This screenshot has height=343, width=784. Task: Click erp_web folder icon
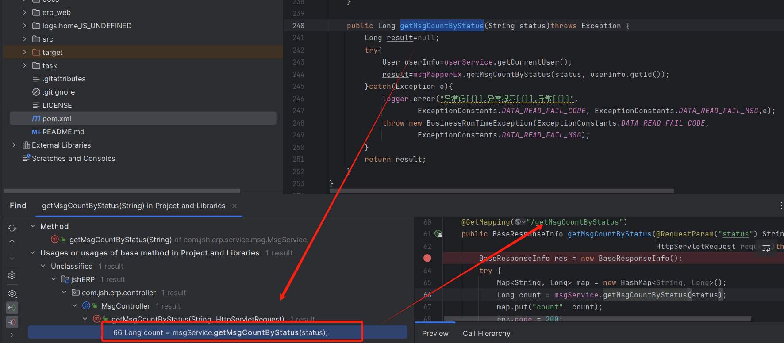pyautogui.click(x=36, y=12)
